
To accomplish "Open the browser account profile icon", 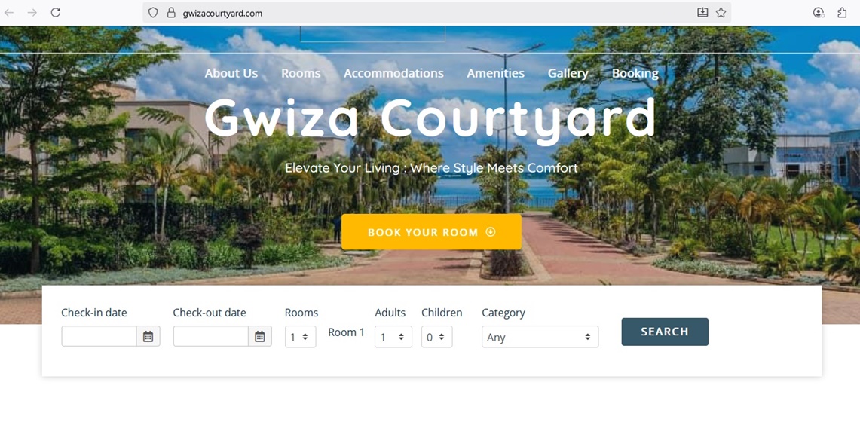I will [819, 13].
